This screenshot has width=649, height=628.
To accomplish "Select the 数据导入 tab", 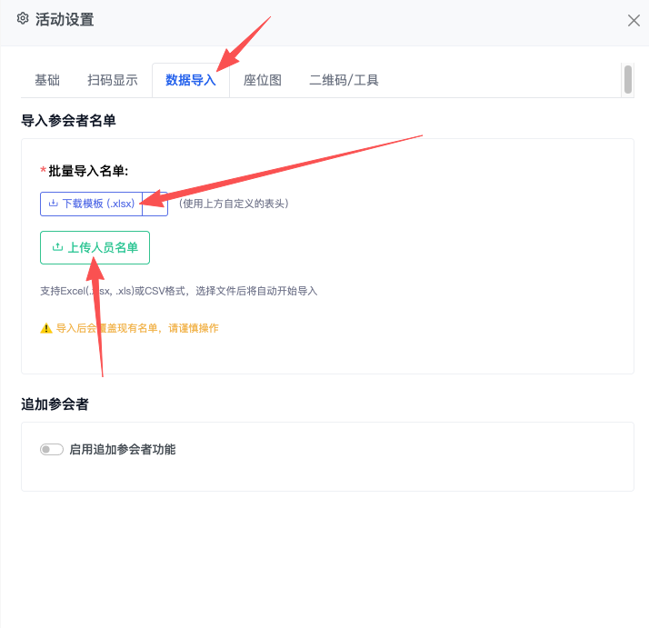I will (191, 80).
